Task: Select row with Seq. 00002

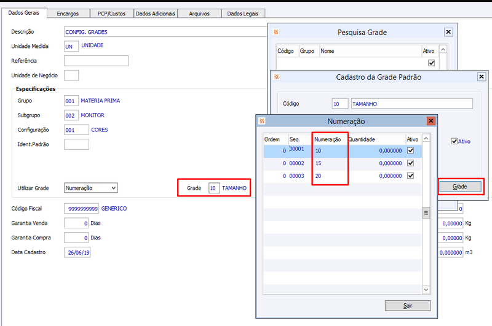Action: 343,163
